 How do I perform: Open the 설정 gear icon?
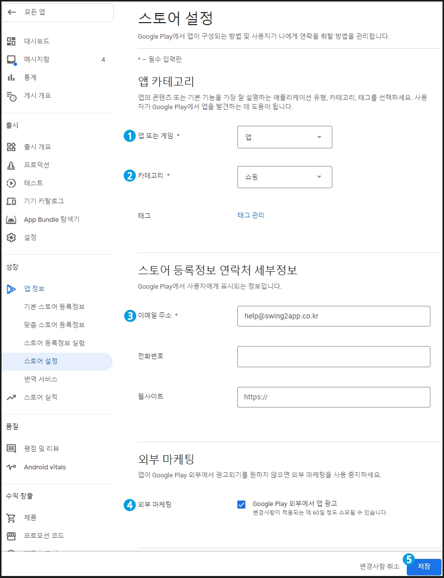(12, 237)
